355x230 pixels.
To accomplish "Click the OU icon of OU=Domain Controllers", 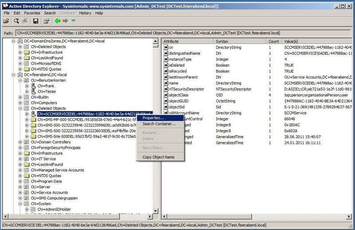I will (27, 142).
